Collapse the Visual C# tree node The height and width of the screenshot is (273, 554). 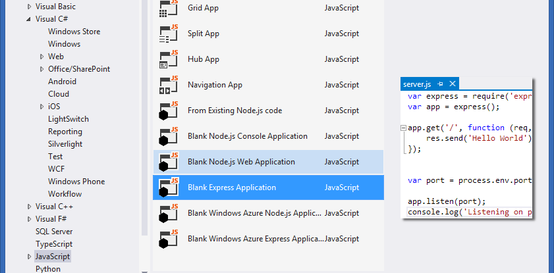29,19
